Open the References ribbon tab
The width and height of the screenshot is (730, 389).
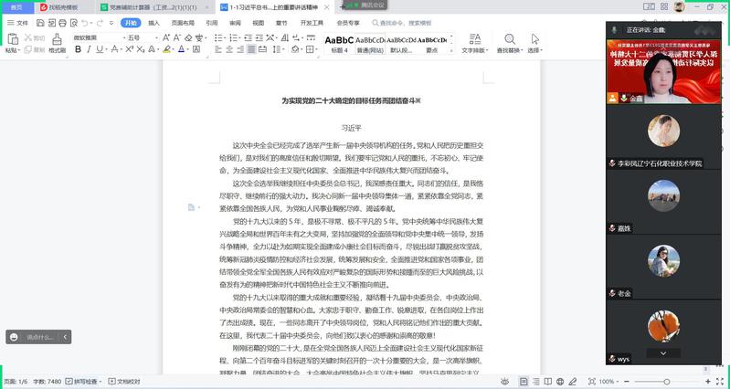click(x=212, y=23)
